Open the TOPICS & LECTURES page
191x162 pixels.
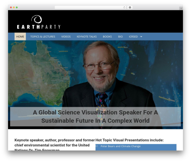coord(43,36)
